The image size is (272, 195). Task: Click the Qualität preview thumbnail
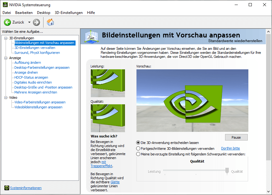click(108, 118)
